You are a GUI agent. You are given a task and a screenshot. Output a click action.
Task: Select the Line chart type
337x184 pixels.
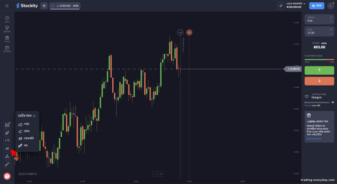coord(24,131)
